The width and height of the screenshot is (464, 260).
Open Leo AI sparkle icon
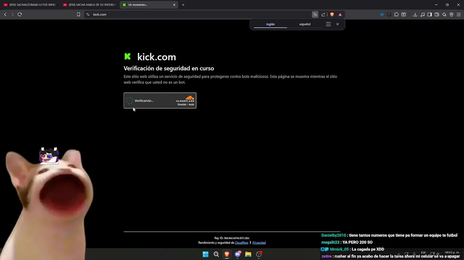444,14
